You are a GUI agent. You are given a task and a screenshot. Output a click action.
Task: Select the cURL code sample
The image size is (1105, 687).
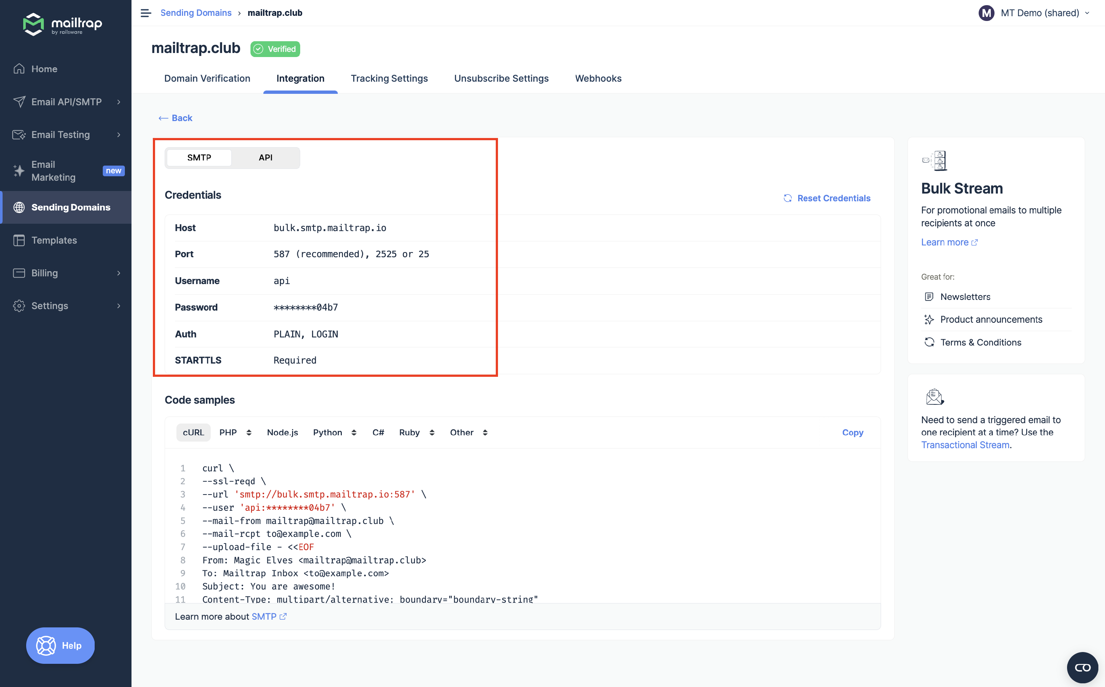[193, 432]
